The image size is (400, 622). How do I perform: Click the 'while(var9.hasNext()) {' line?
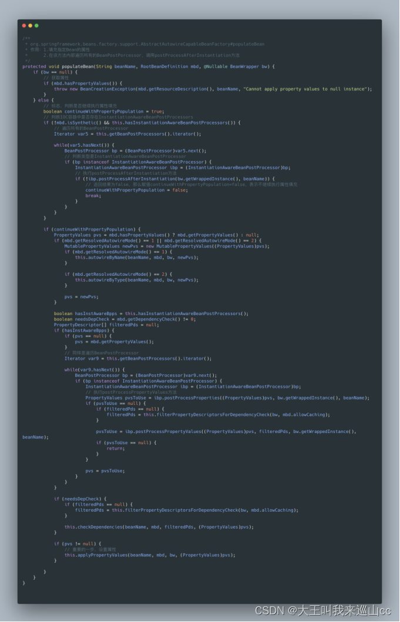click(x=95, y=370)
